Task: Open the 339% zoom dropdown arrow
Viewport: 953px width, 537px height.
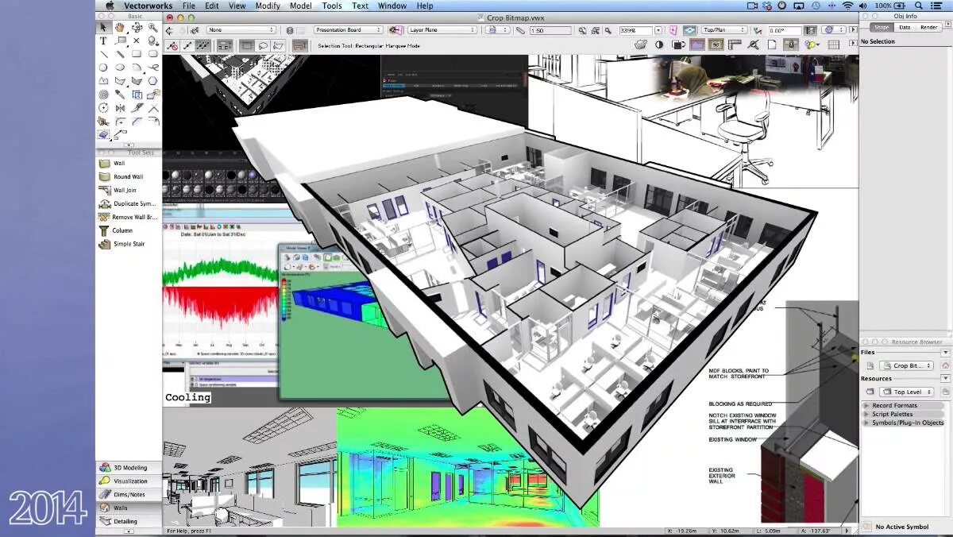Action: (658, 30)
